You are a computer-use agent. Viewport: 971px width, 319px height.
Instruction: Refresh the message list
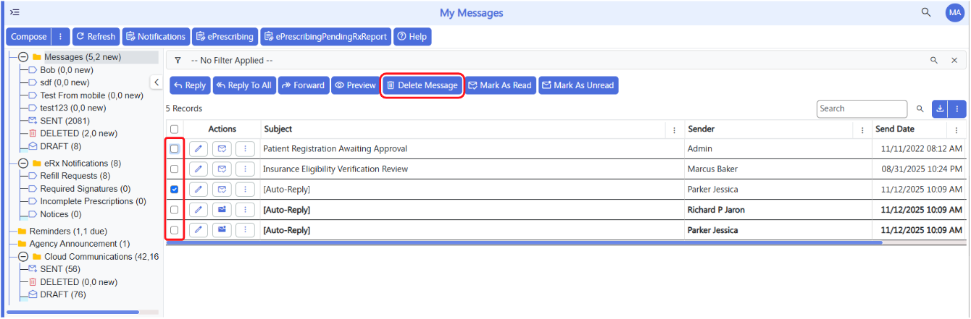tap(96, 37)
